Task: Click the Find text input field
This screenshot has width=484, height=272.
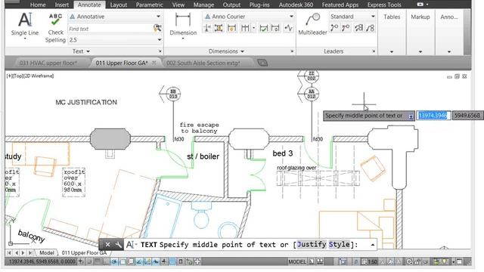Action: (110, 29)
